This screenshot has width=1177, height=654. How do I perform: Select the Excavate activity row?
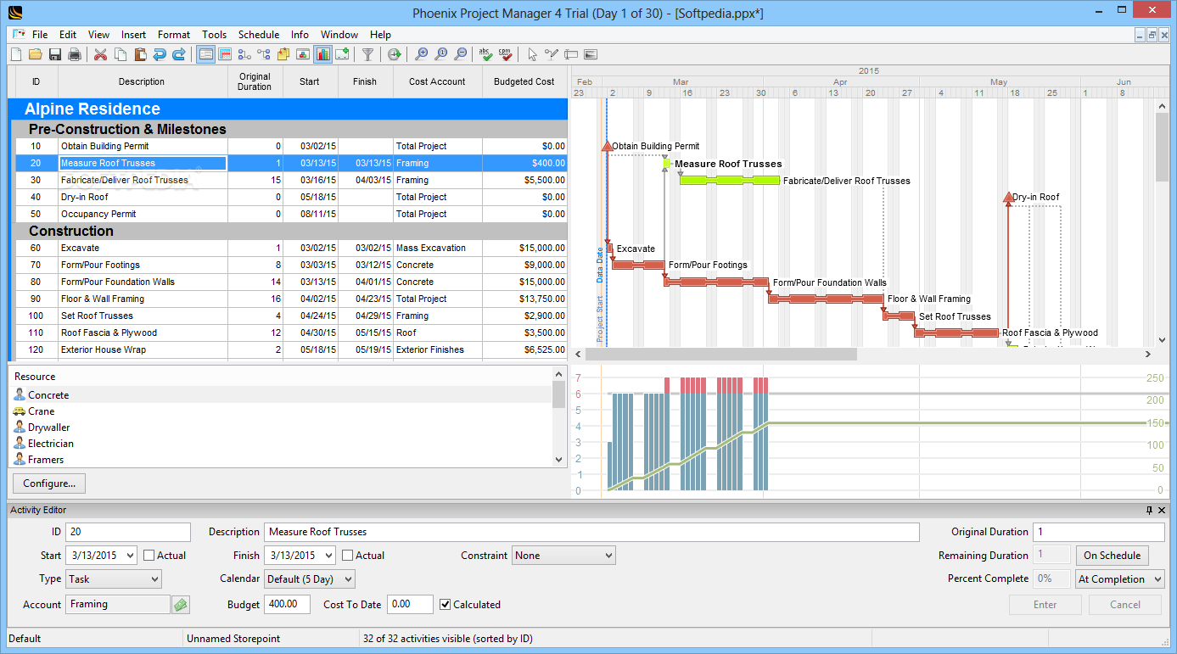pos(291,248)
